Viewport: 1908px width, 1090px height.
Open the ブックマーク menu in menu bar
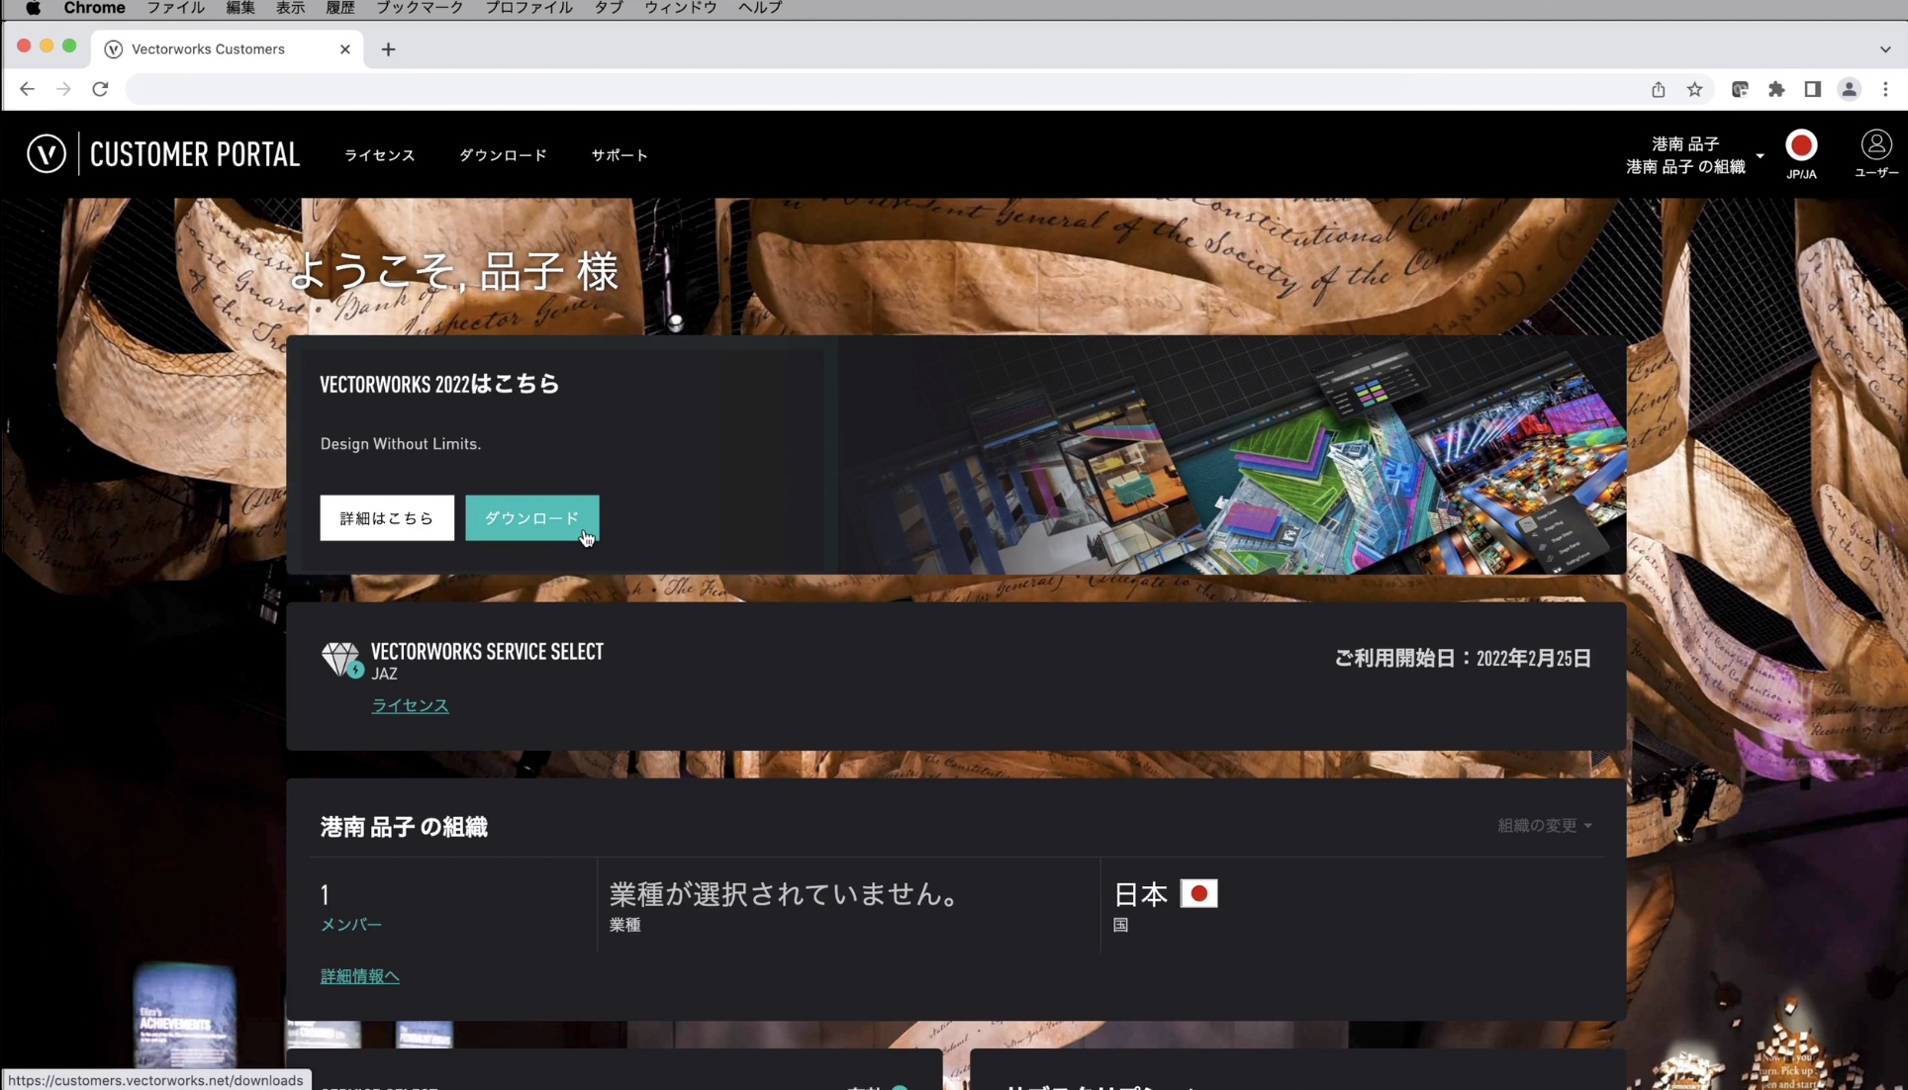click(x=419, y=8)
